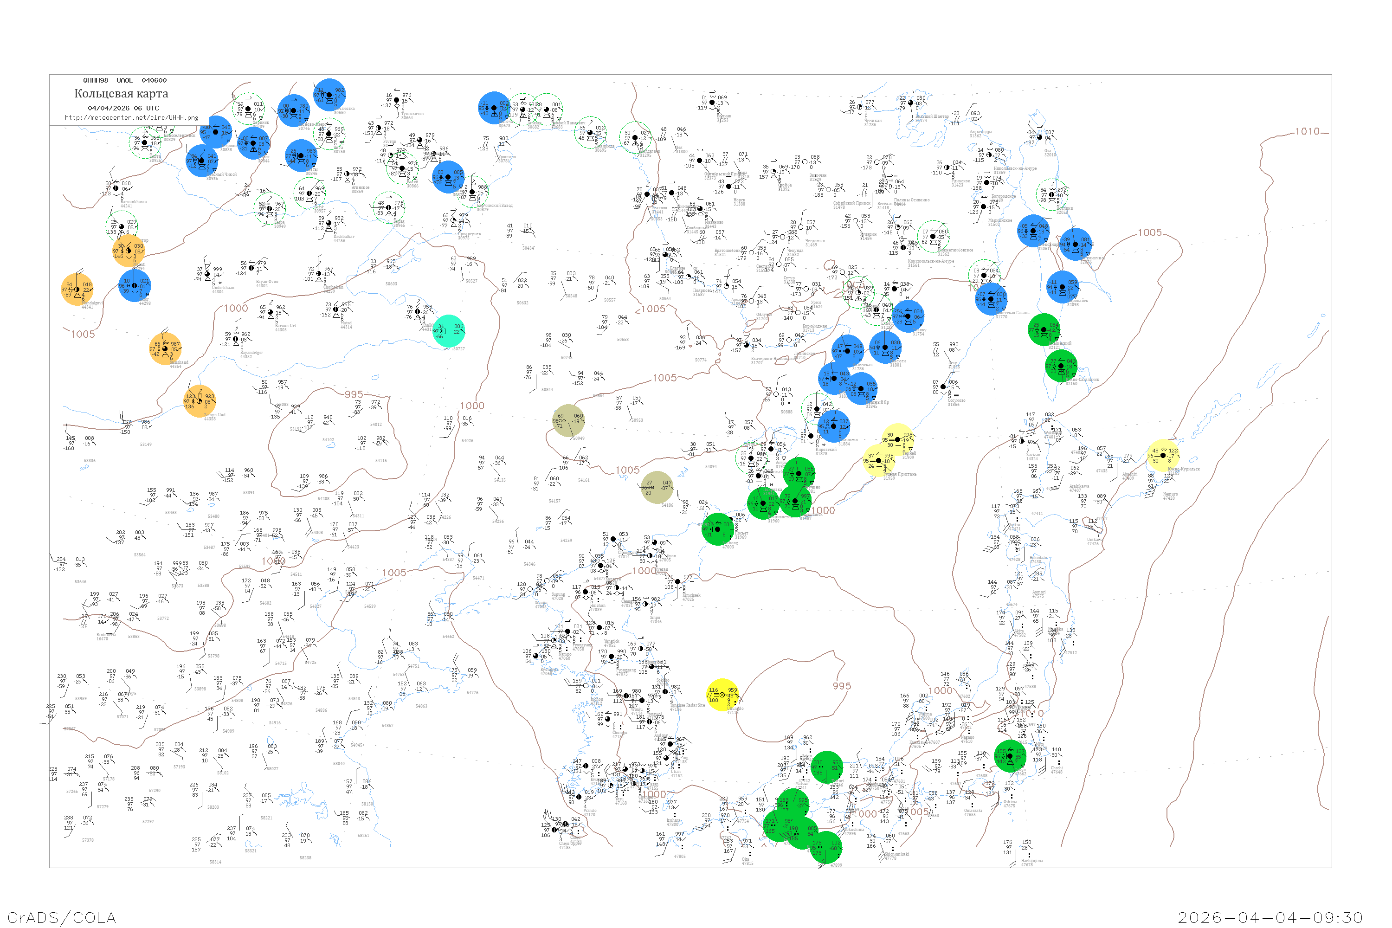Viewport: 1392px width, 928px height.
Task: Select the green Партизанск 31987 station circle
Action: [x=795, y=501]
